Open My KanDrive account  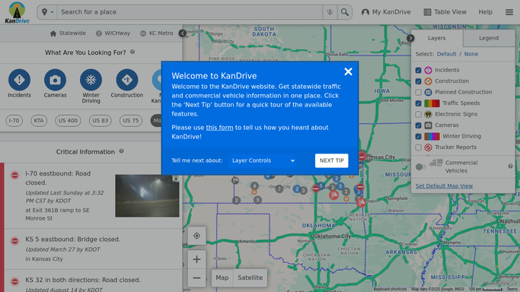tap(386, 12)
